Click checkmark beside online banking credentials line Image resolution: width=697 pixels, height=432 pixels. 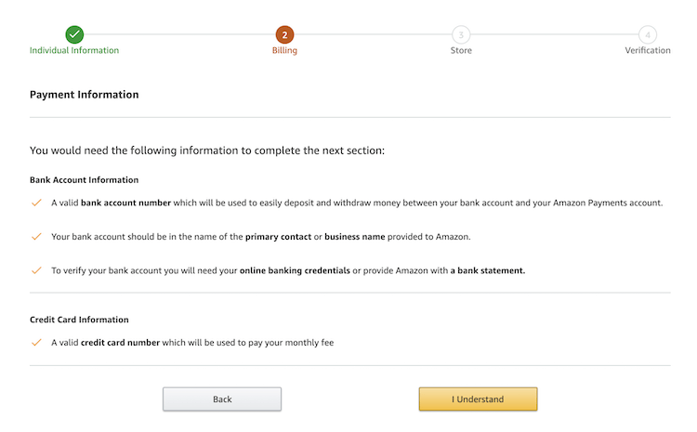click(36, 270)
